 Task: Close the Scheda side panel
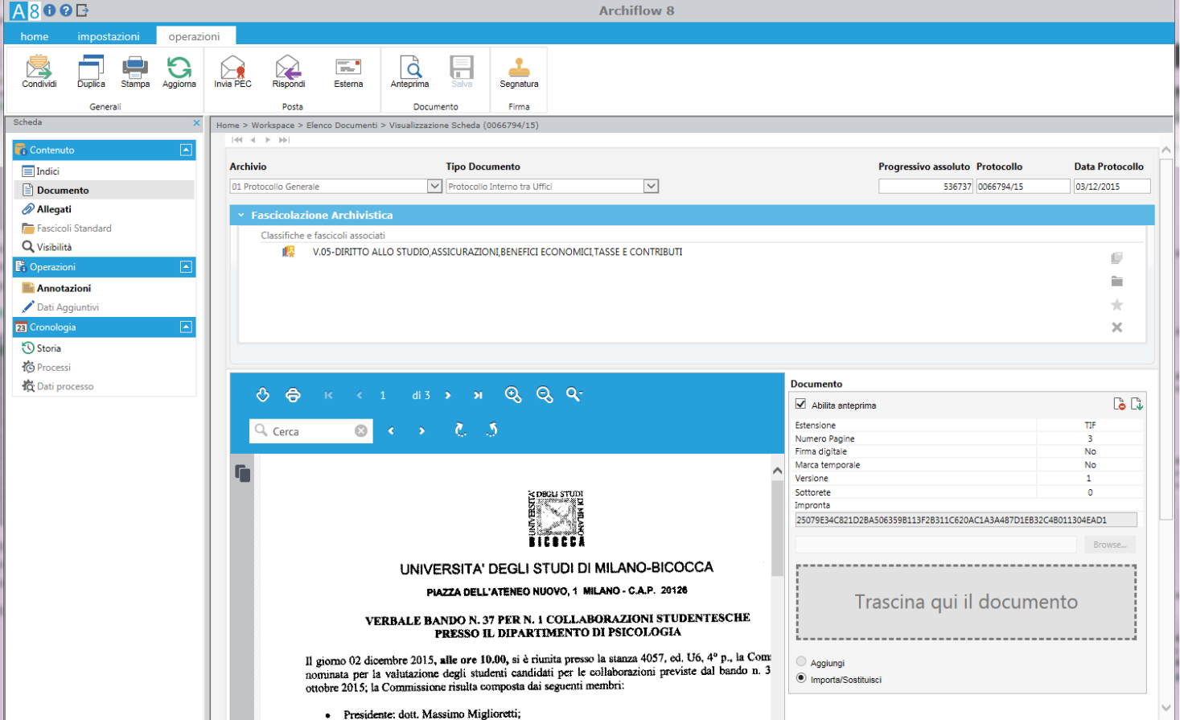pos(196,123)
